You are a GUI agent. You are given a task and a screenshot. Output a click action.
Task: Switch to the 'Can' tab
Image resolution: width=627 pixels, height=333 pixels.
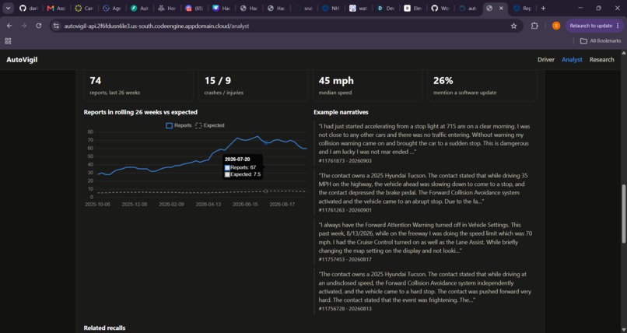pos(84,8)
